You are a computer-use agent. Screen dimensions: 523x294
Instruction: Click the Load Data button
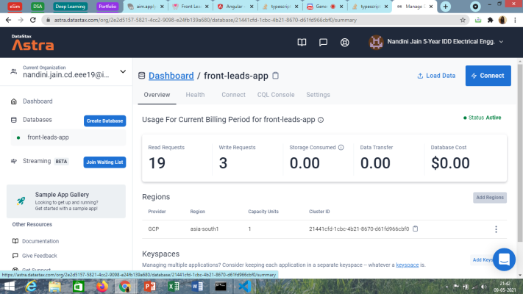pos(436,76)
